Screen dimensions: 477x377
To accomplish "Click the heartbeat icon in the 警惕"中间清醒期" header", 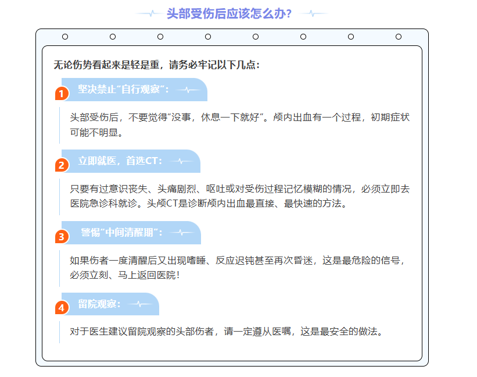I will tap(182, 233).
